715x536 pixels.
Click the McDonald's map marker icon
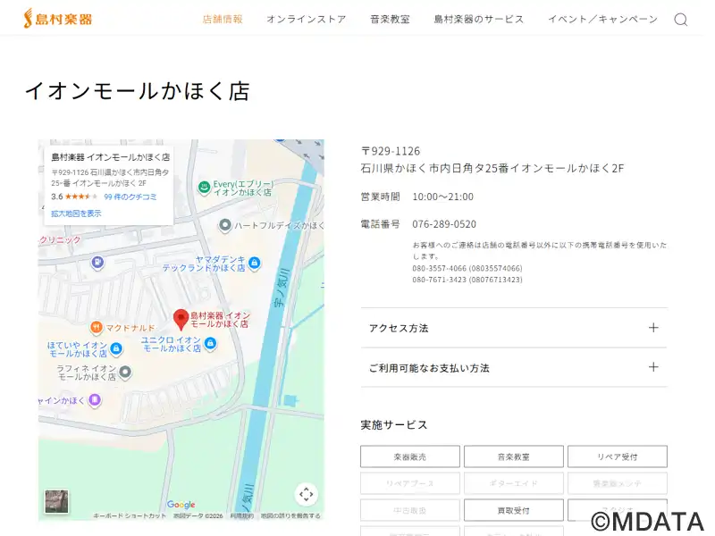click(x=97, y=328)
